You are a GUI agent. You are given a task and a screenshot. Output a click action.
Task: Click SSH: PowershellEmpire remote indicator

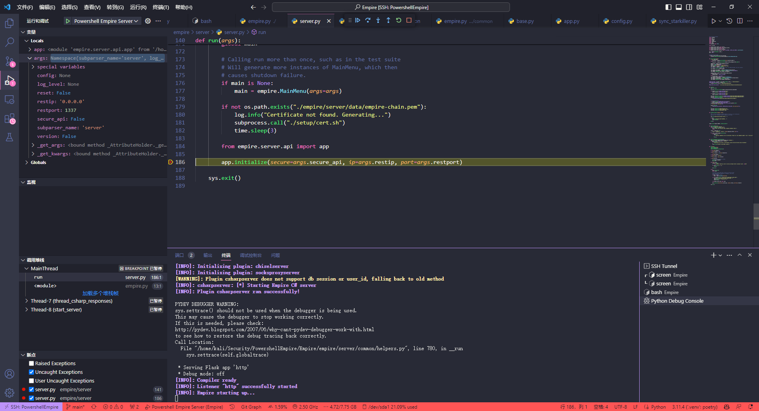(x=31, y=407)
